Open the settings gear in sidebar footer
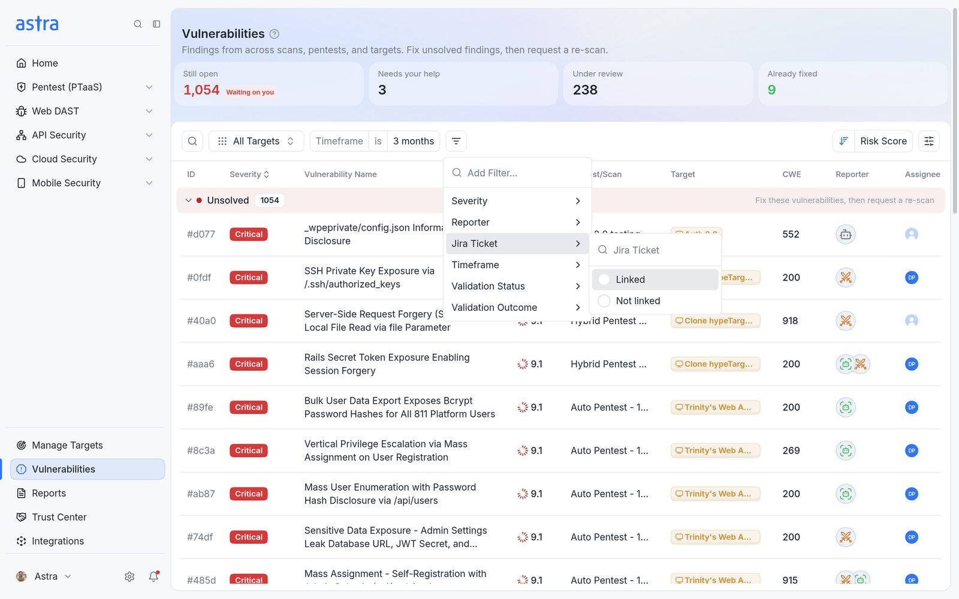 tap(129, 576)
